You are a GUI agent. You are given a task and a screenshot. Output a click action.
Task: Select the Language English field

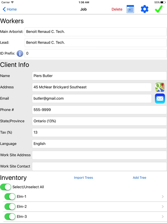pos(99,144)
